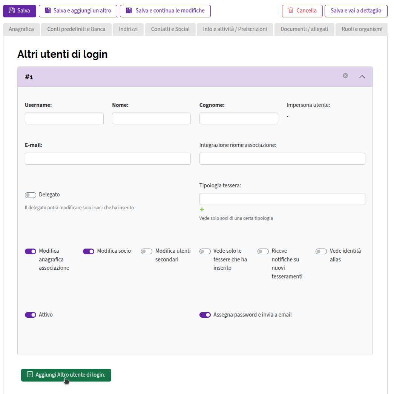
Task: Go to Contatti e Social tab
Action: 170,29
